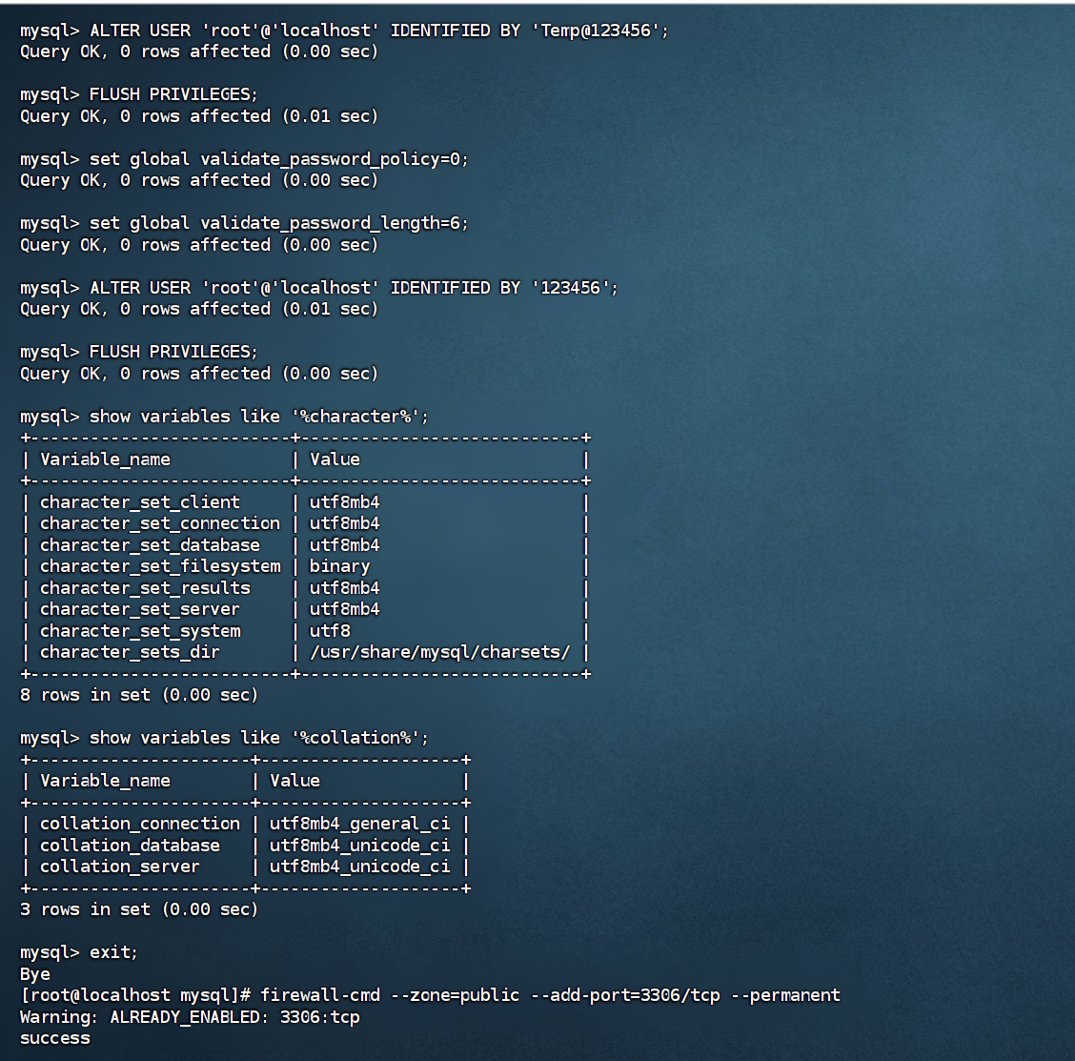
Task: Click the show variables like '%collation%' command
Action: tap(258, 738)
